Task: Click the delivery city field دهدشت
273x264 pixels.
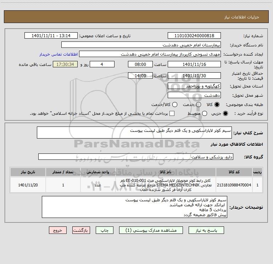Action: point(194,95)
